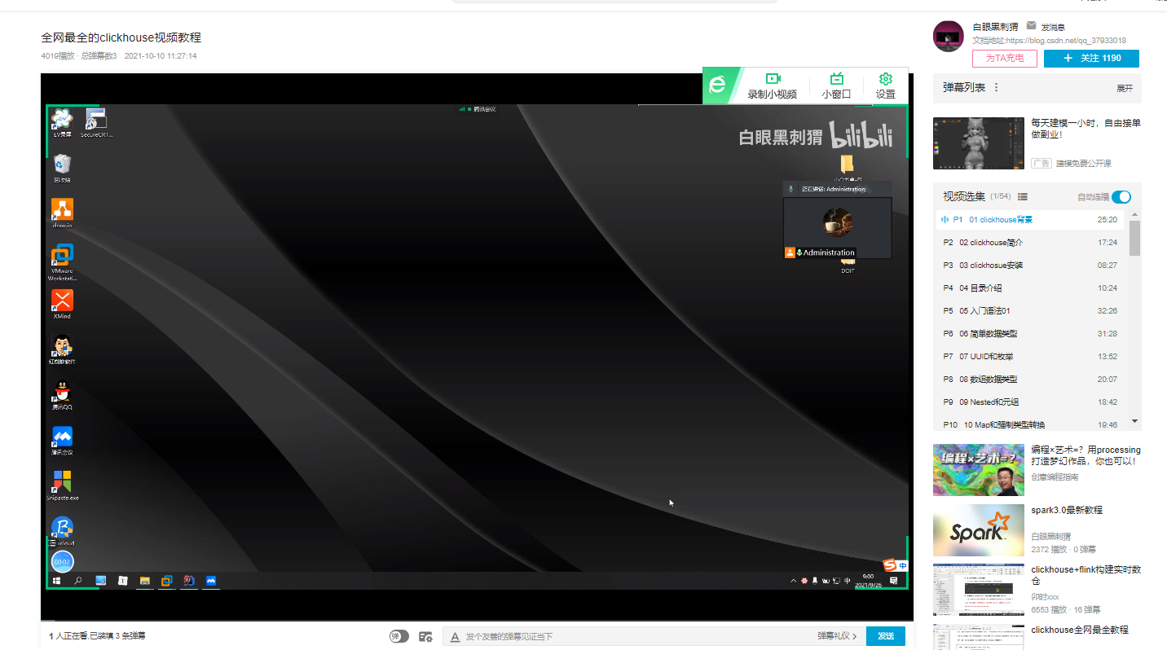Click the blue 00:02 recording timer circle

point(62,562)
